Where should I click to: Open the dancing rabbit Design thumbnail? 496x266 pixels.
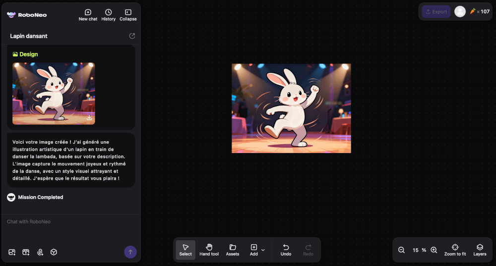coord(54,94)
